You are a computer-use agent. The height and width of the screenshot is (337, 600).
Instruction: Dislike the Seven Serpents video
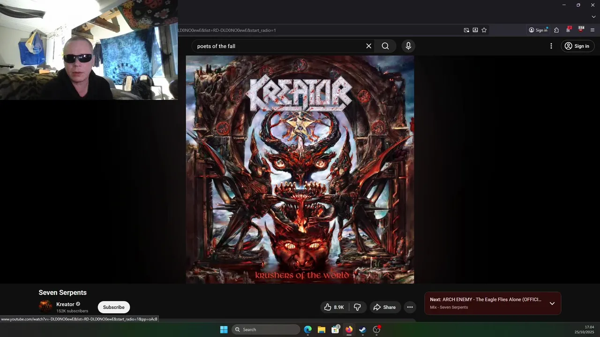click(357, 307)
